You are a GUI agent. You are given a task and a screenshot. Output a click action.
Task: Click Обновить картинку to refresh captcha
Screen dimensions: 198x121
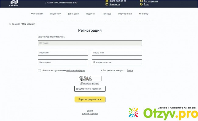click(x=90, y=83)
